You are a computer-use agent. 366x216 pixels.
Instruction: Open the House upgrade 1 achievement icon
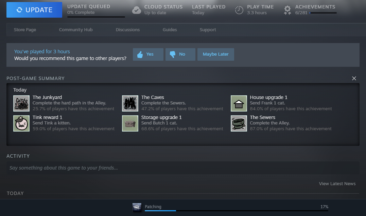tap(239, 103)
